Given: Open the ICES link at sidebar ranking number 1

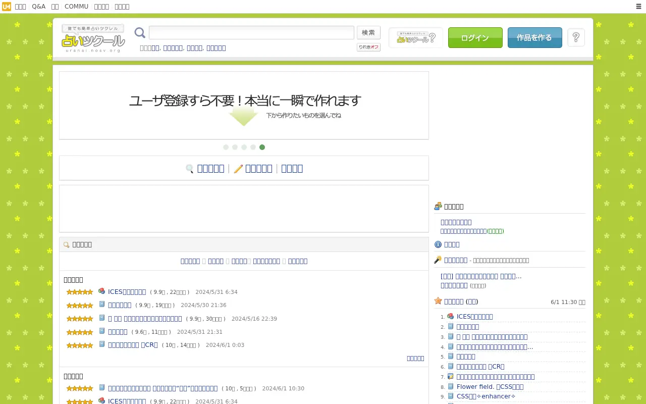Looking at the screenshot, I should (x=475, y=317).
